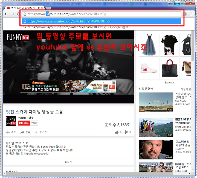Open the 디스커버리 video title
Screen dimensions: 197x178
(183, 143)
